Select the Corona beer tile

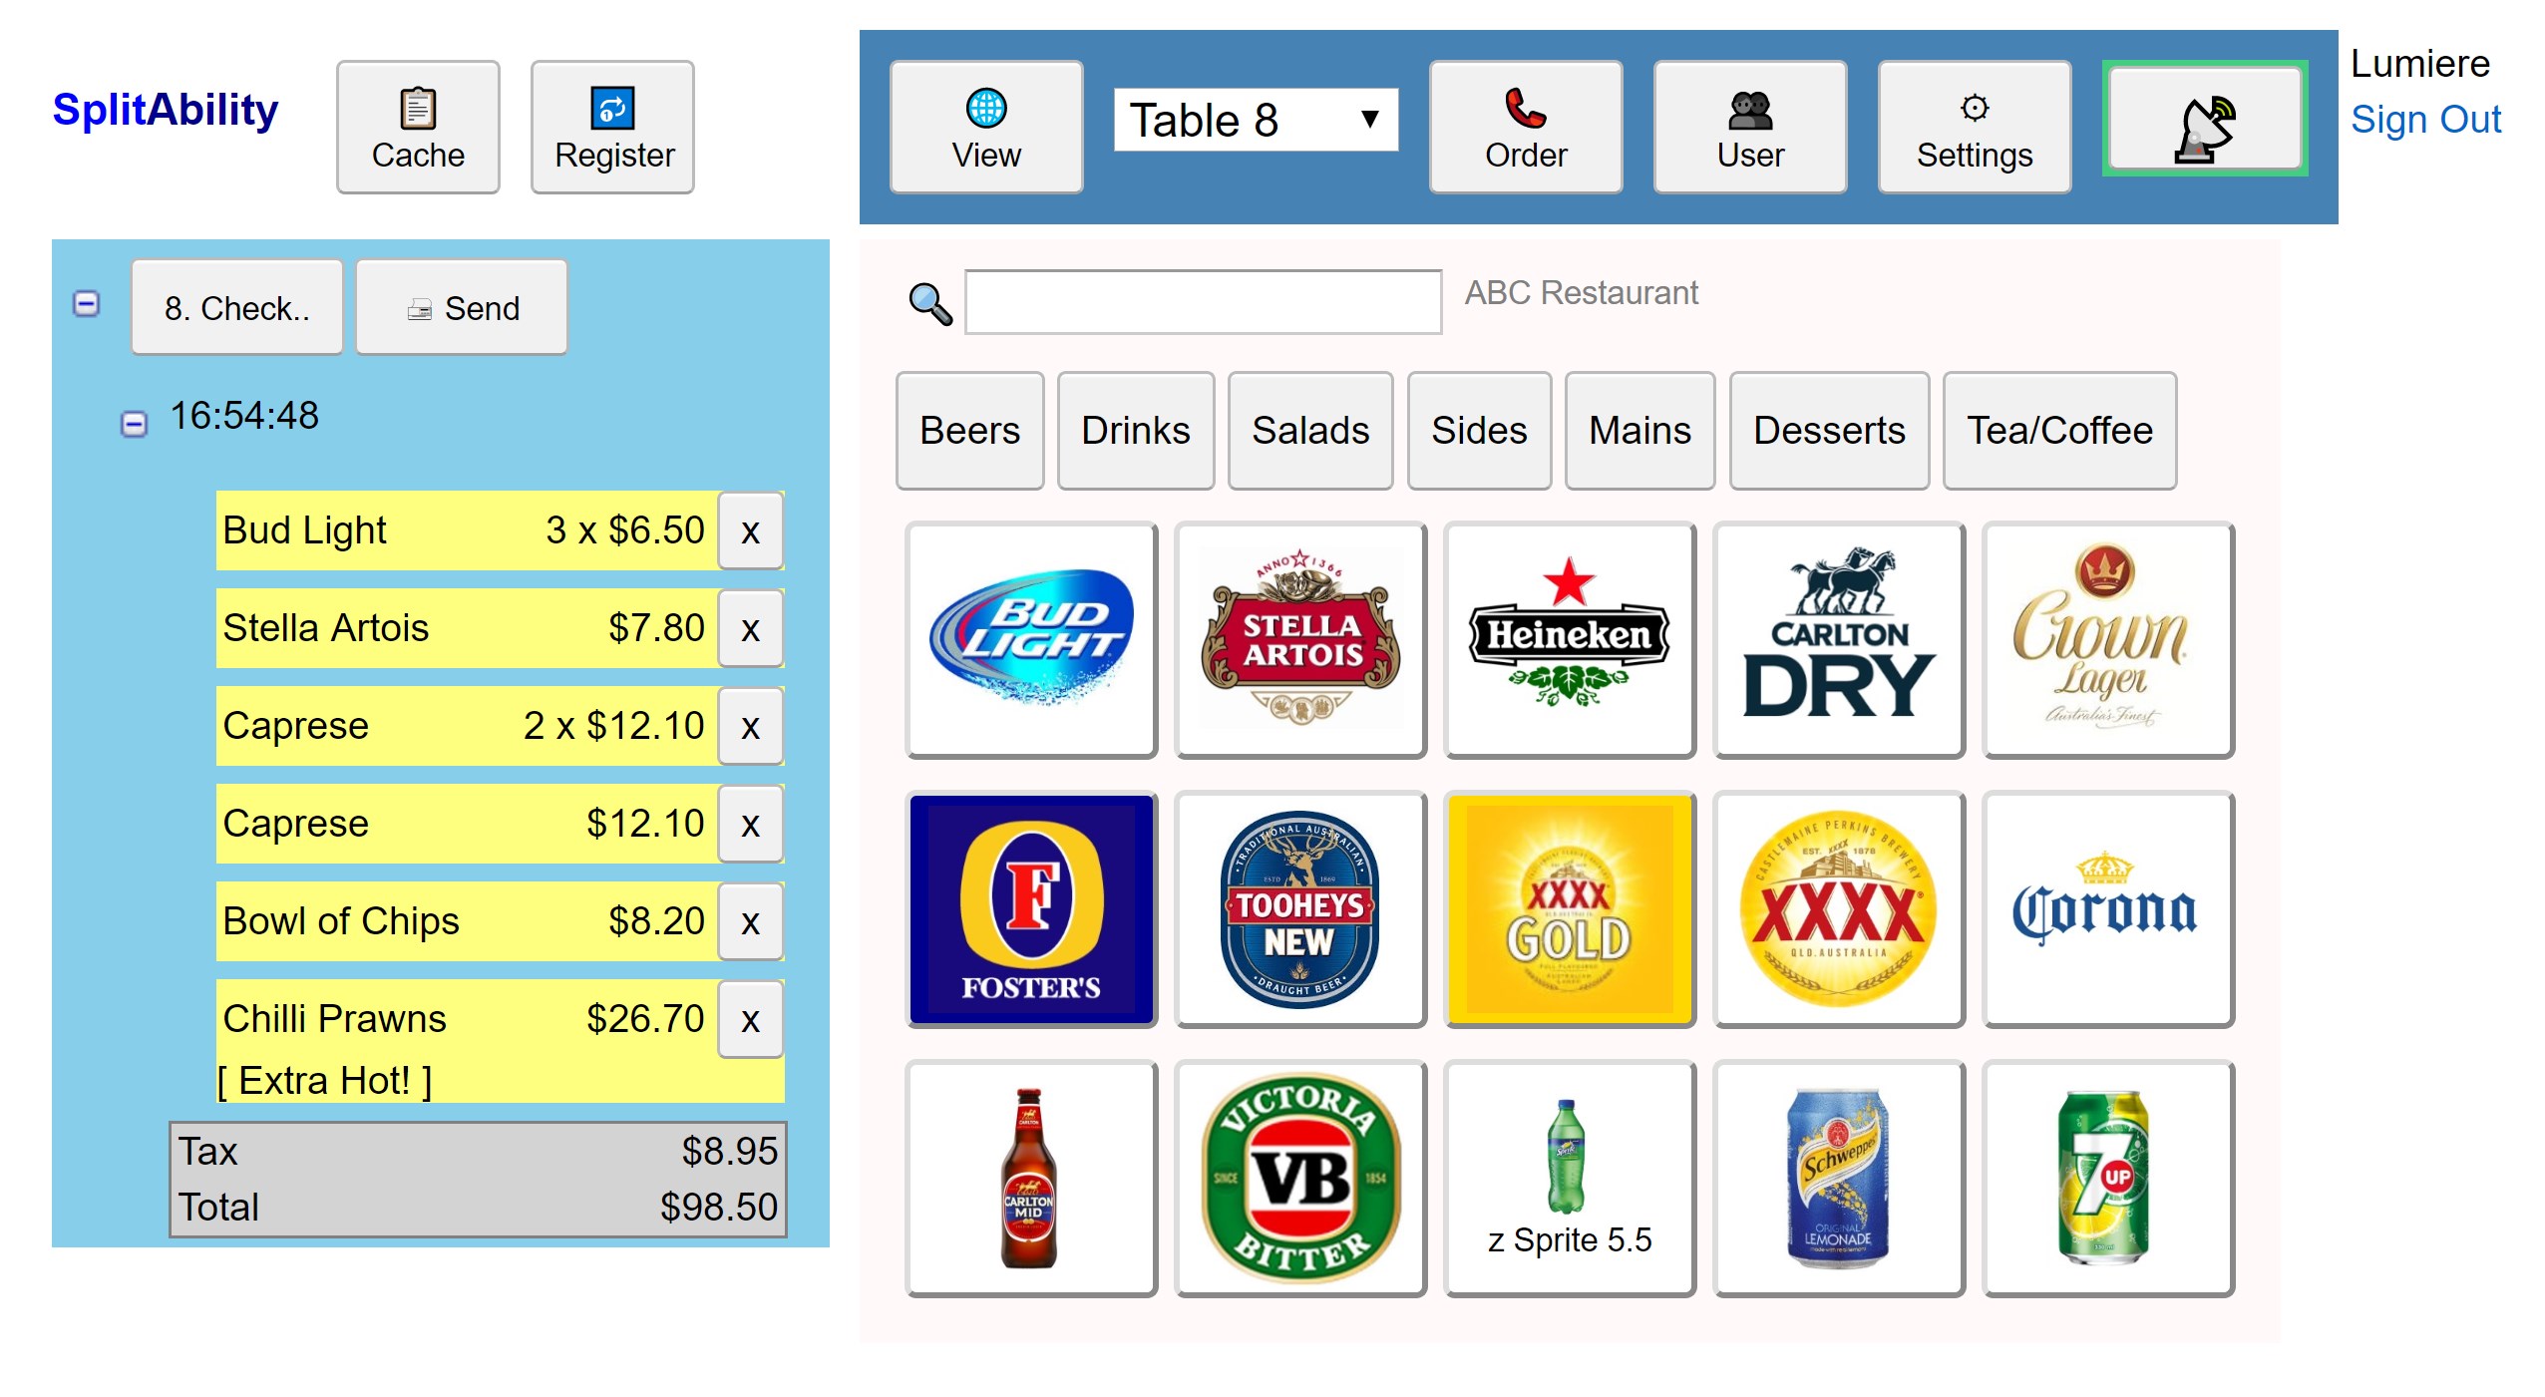tap(2107, 909)
